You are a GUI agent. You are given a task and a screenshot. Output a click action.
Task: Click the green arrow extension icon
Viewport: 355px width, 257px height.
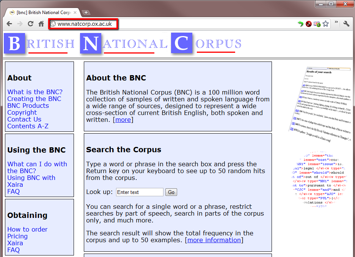click(300, 24)
